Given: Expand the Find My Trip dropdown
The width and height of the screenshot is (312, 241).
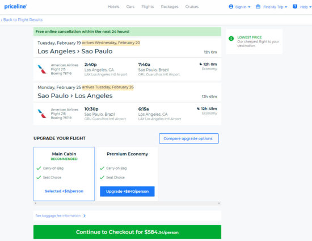Looking at the screenshot, I should click(x=286, y=7).
